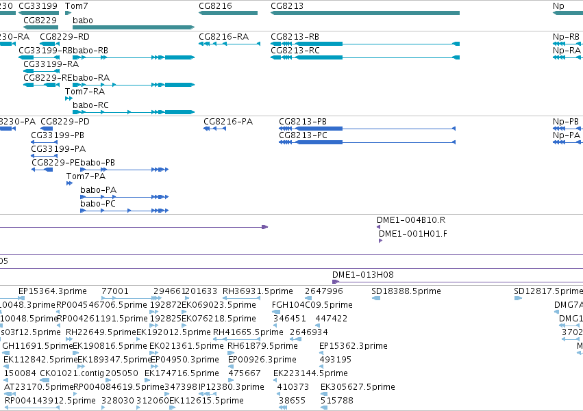This screenshot has width=583, height=411.
Task: Click the babo-RB transcript label
Action: [90, 51]
